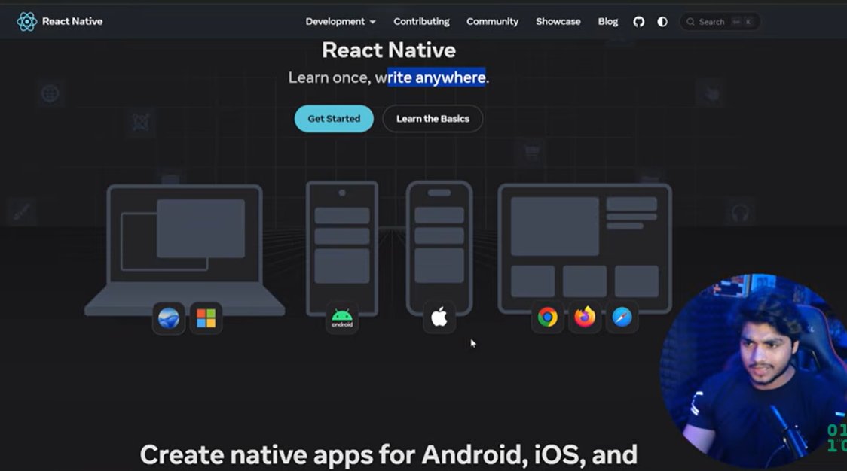The image size is (847, 471).
Task: Select the macOS platform icon
Action: coord(169,318)
